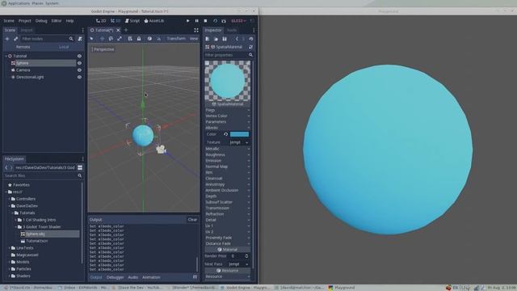Pause the running scene
The width and height of the screenshot is (517, 291).
(197, 21)
